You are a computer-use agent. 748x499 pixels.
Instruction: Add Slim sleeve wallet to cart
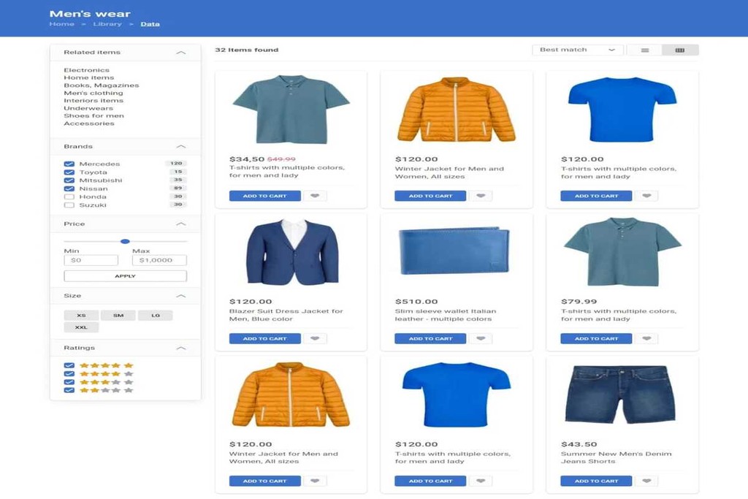pos(430,338)
